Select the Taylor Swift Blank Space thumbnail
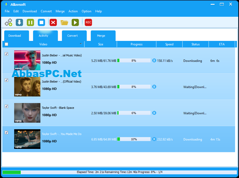The image size is (239, 178). click(27, 113)
